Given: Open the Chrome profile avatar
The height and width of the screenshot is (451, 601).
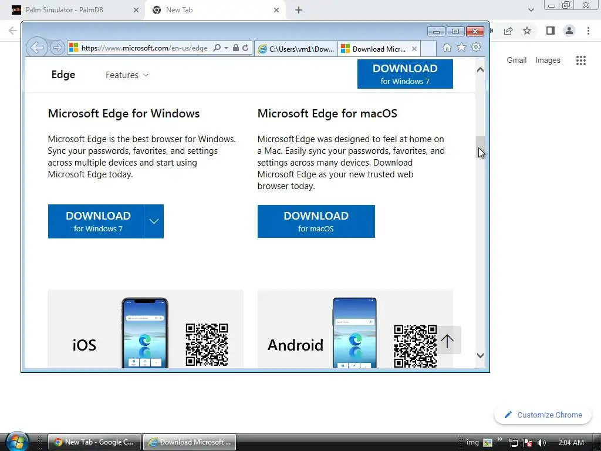Looking at the screenshot, I should (x=569, y=31).
